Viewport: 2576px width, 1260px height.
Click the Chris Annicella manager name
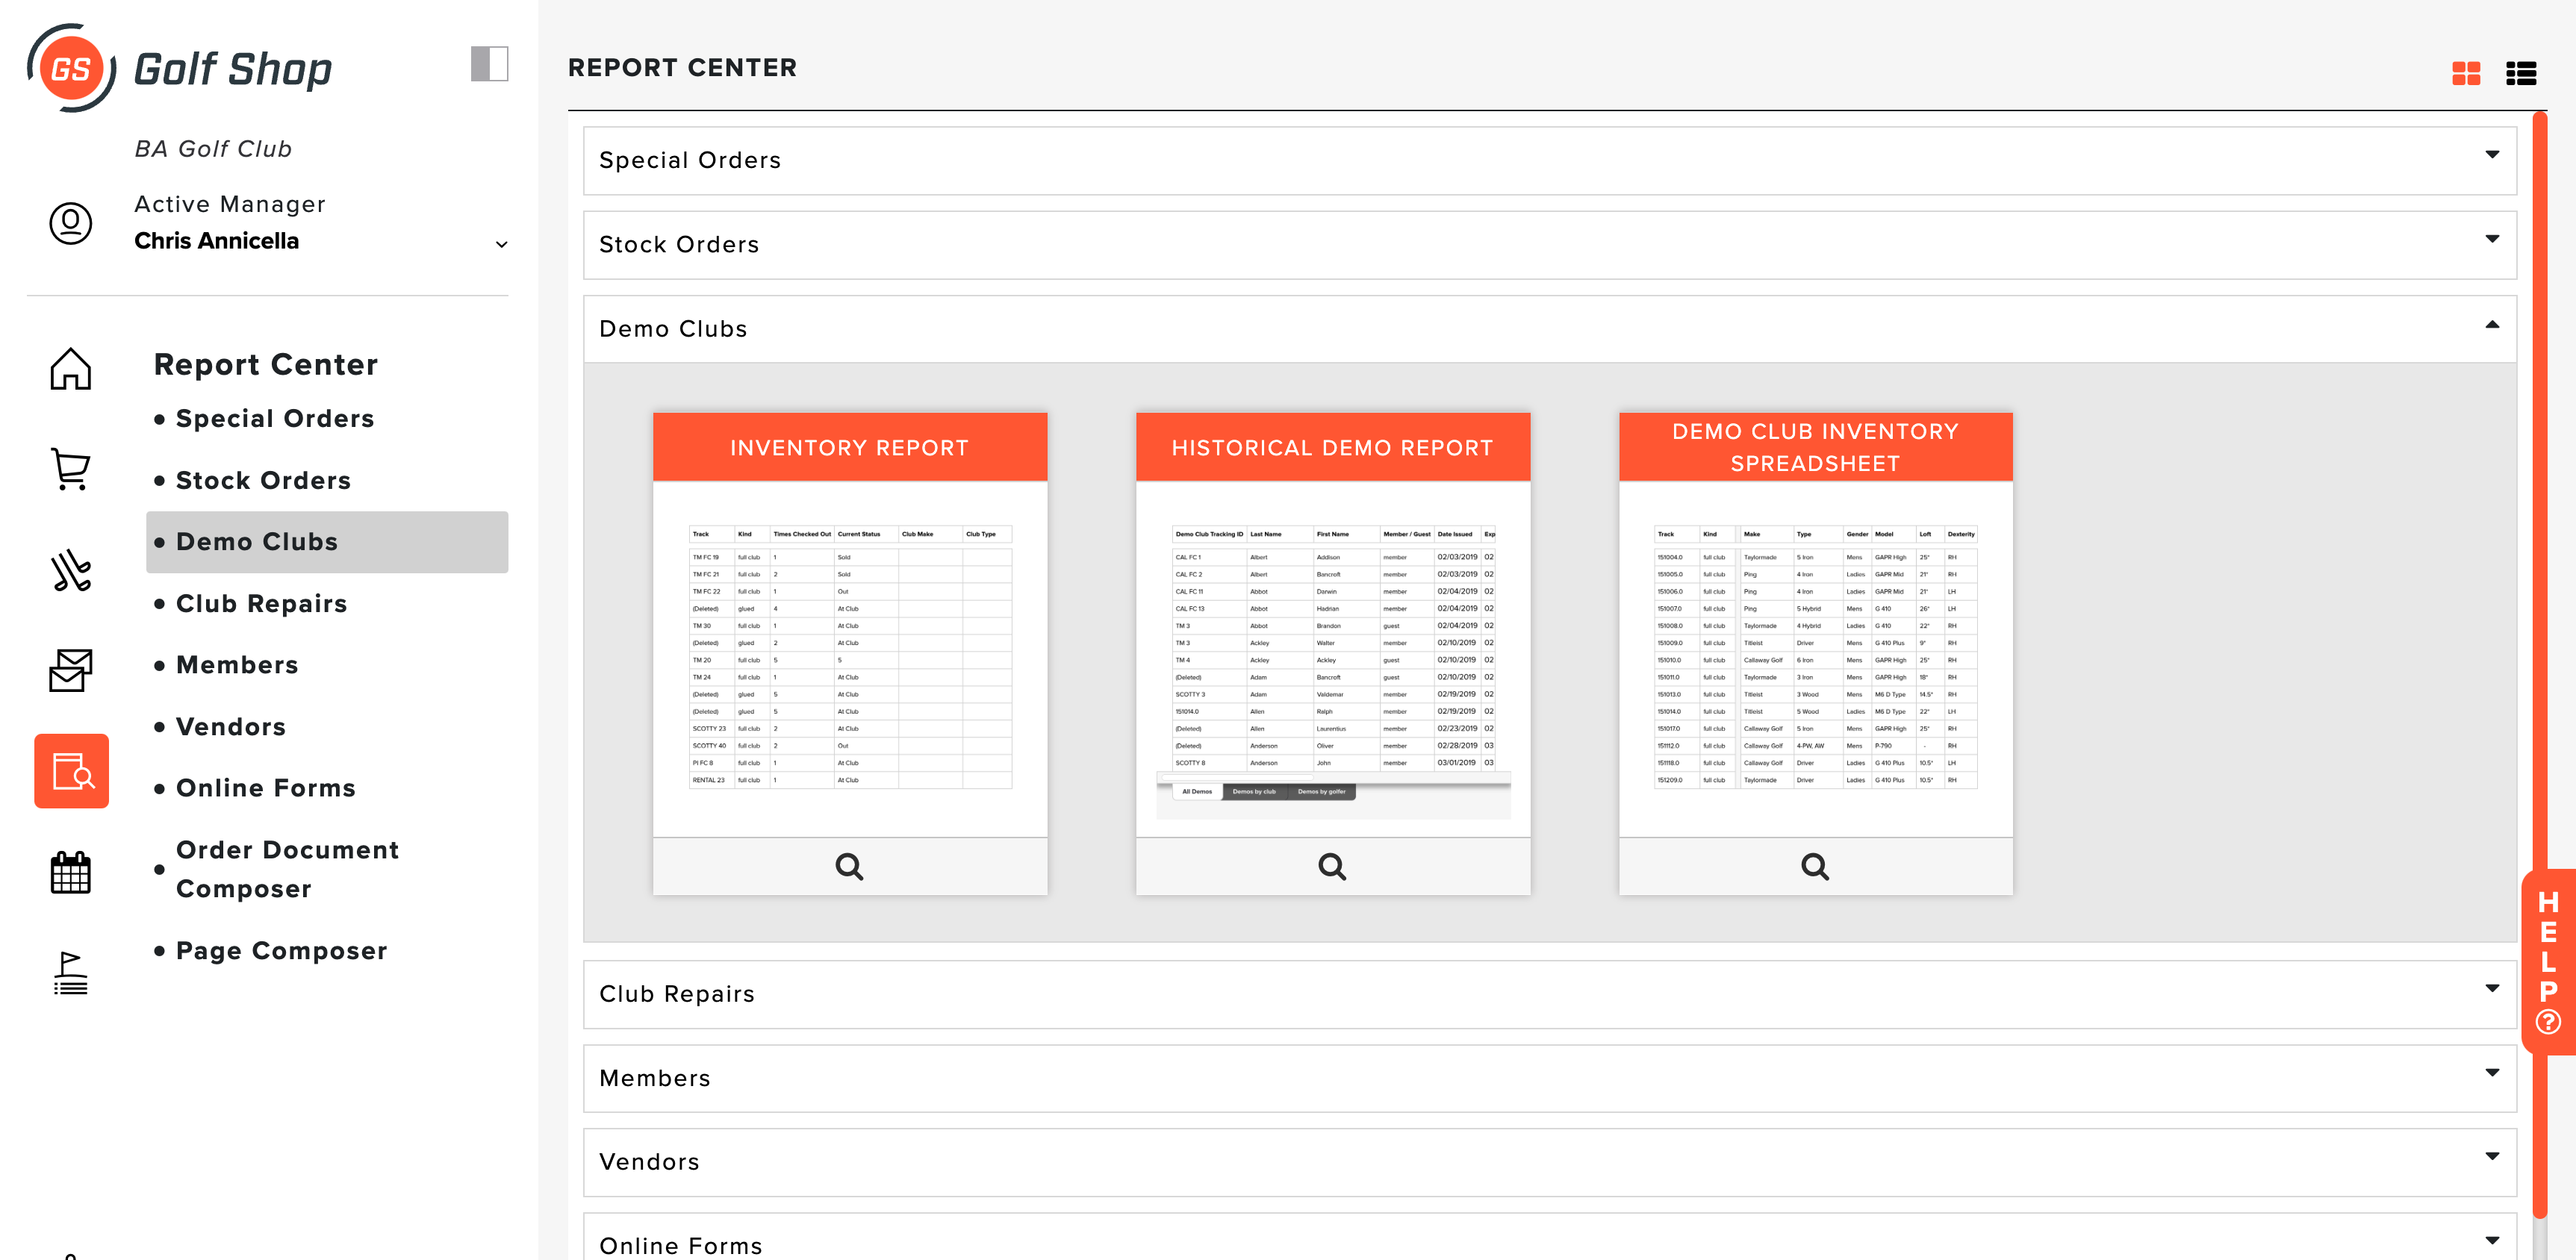point(217,241)
